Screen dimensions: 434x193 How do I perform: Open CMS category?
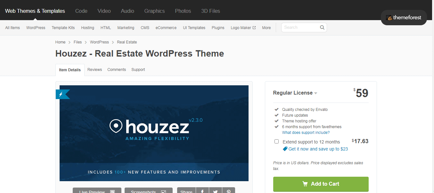(x=145, y=28)
